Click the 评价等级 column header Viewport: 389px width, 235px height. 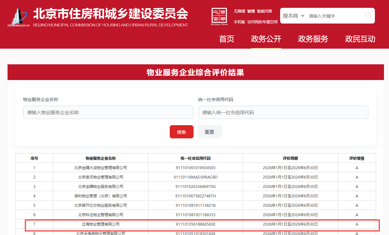click(357, 158)
